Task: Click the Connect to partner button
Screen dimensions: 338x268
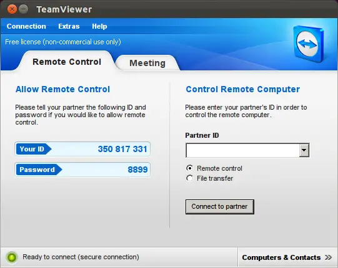Action: click(x=220, y=206)
